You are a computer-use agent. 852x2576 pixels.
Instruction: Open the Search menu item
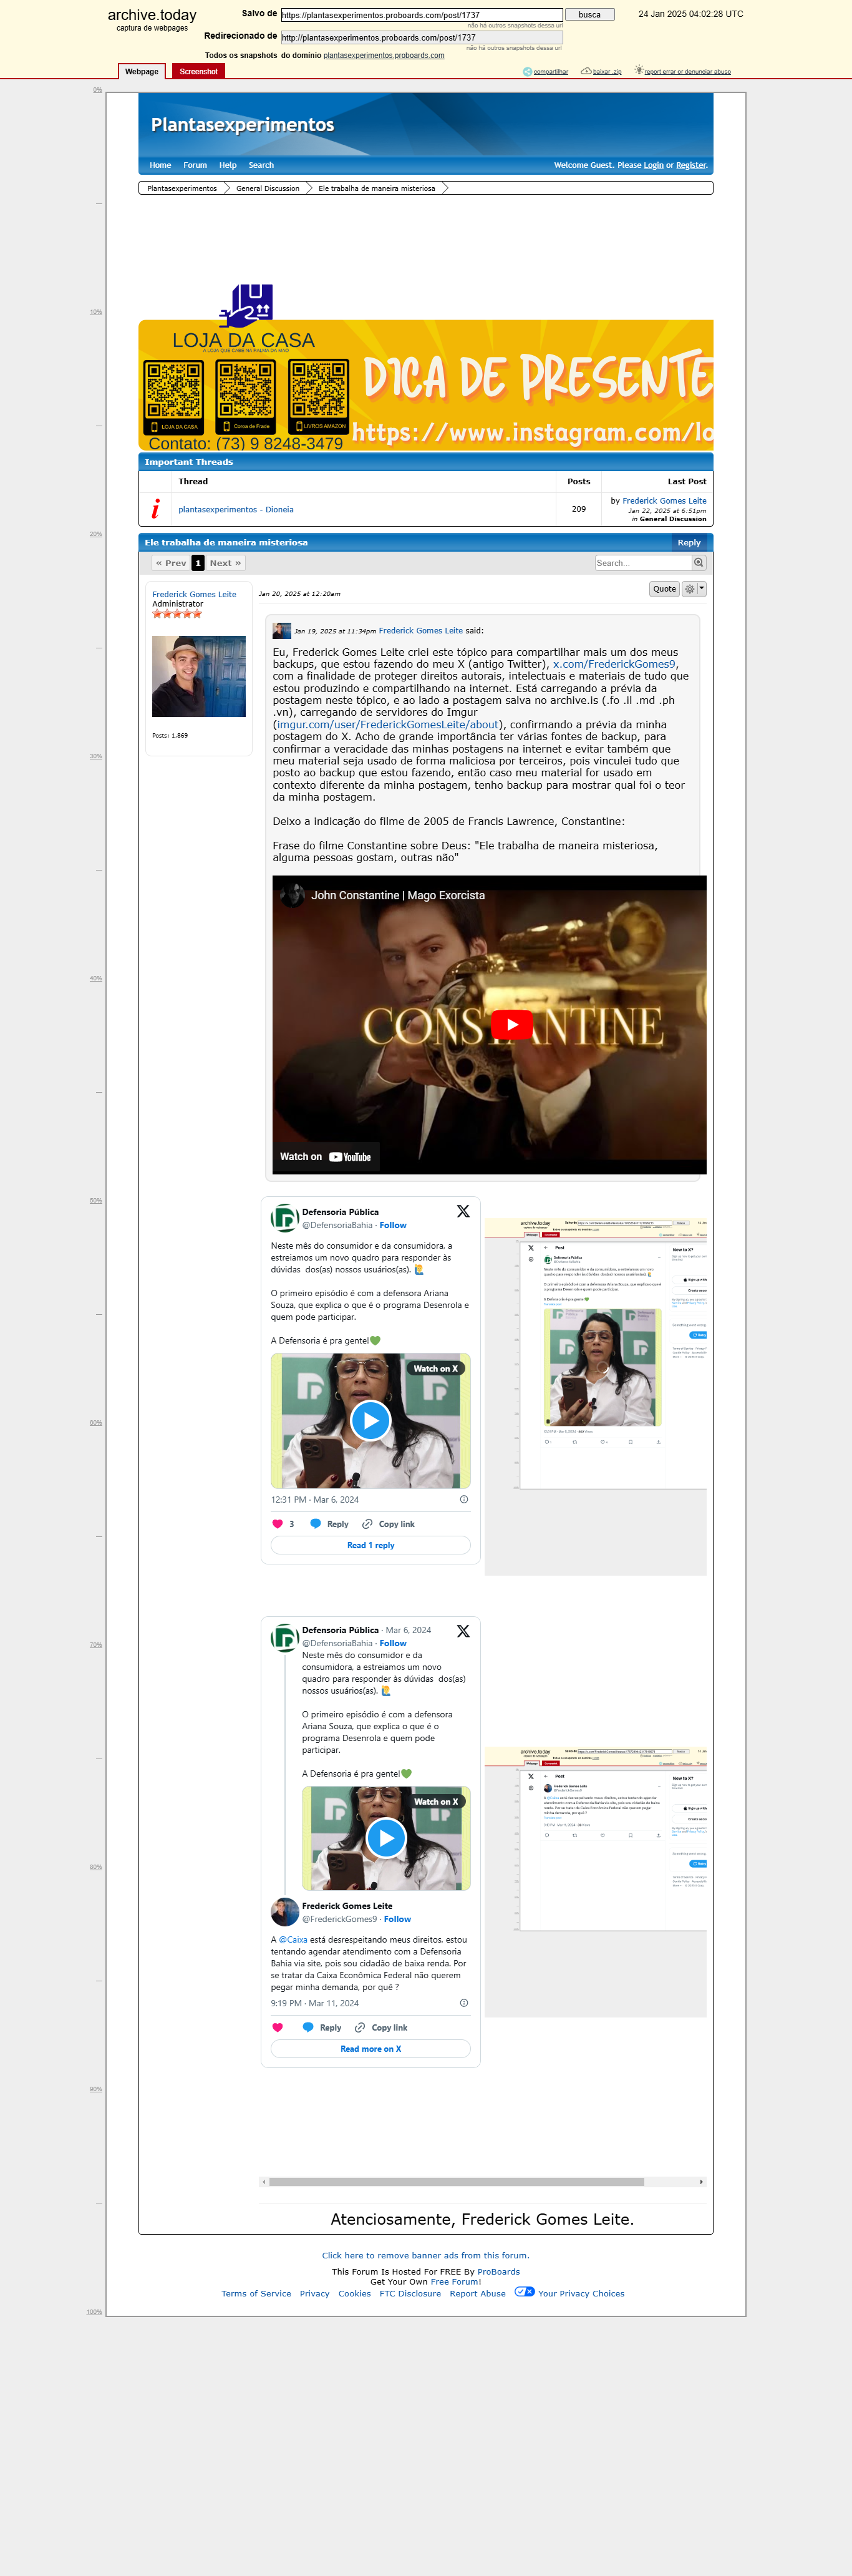[x=261, y=165]
